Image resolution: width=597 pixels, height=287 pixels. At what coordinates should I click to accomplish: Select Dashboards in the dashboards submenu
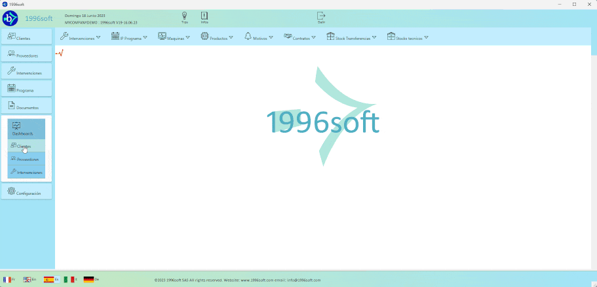click(x=26, y=129)
